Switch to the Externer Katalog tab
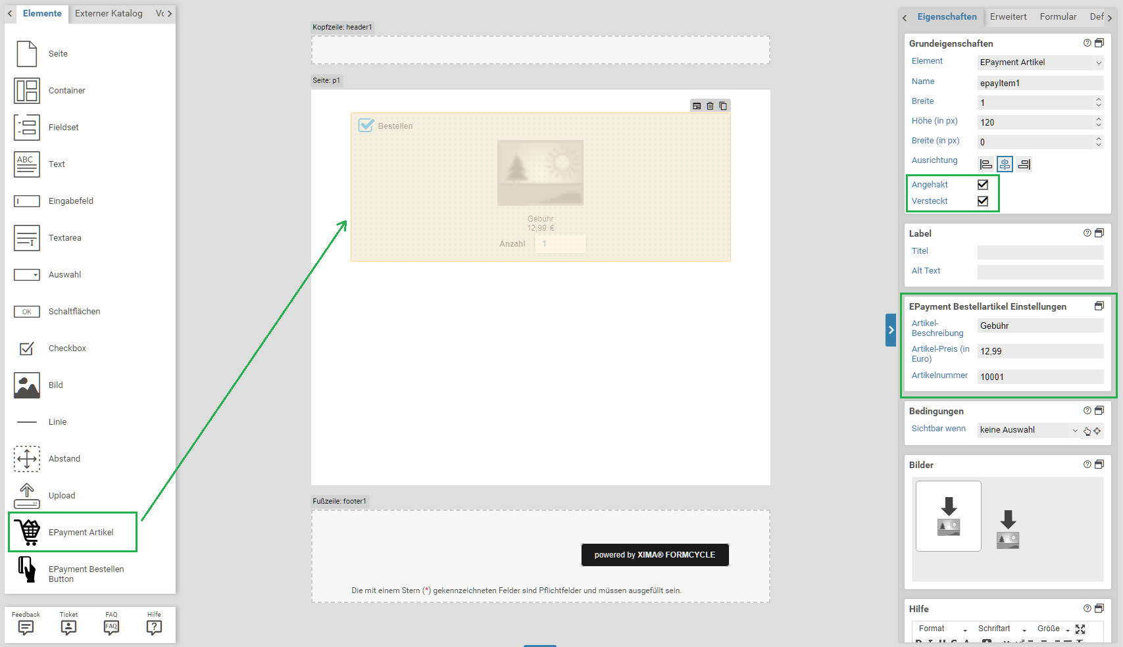This screenshot has width=1123, height=647. (109, 13)
